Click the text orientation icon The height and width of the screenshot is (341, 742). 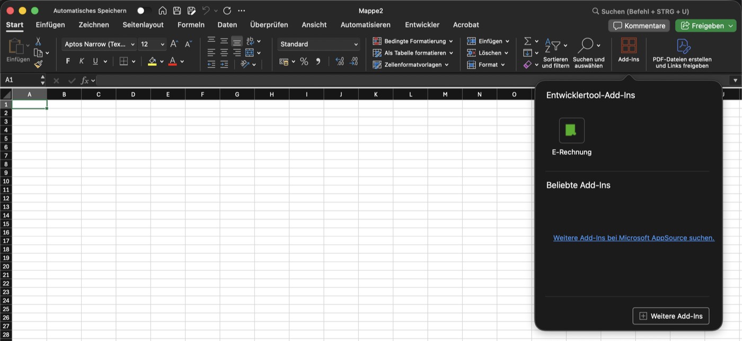click(x=245, y=64)
